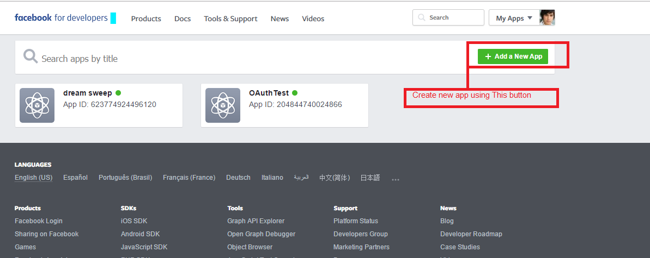Screen dimensions: 650x258
Task: Switch language to Français (France)
Action: point(189,178)
